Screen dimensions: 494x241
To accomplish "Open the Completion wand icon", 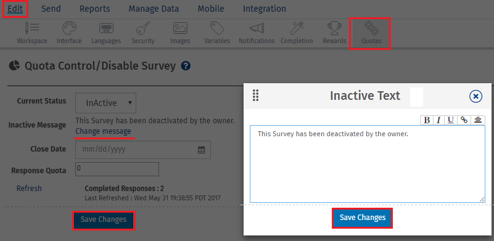I will (297, 28).
